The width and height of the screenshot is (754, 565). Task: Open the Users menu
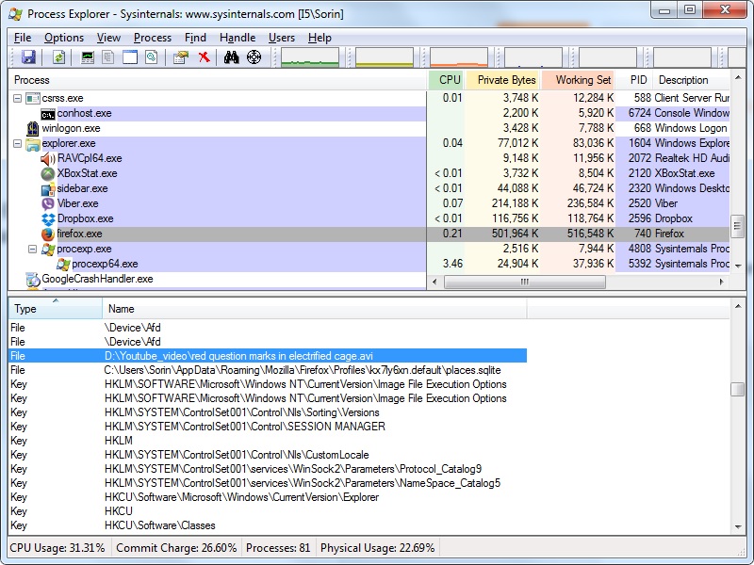[282, 38]
